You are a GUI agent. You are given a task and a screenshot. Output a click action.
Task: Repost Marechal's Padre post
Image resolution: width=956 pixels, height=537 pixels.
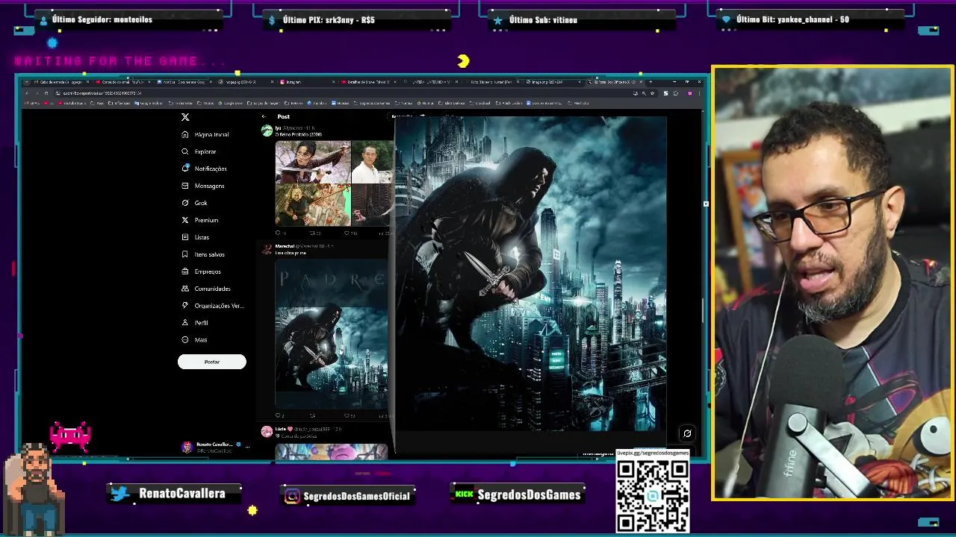(312, 415)
